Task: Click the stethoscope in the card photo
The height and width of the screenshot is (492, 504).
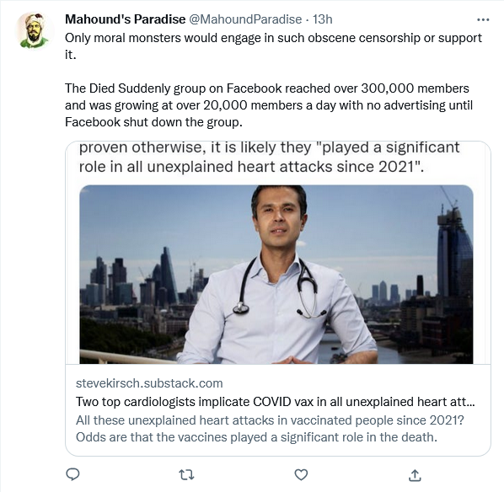Action: pyautogui.click(x=279, y=286)
